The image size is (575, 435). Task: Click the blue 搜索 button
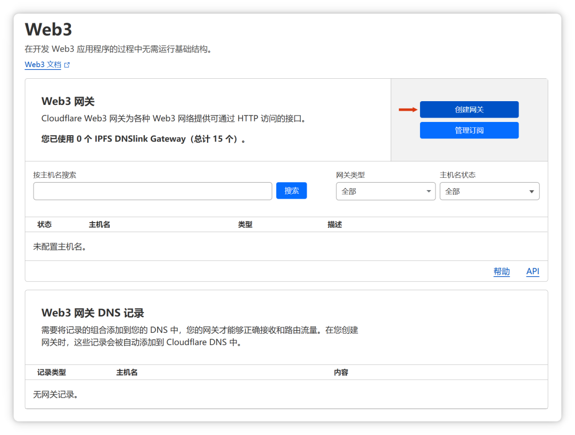291,191
